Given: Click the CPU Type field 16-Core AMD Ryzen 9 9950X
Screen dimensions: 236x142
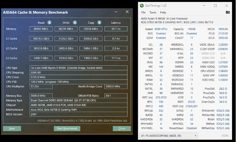Looking at the screenshot, I should tap(78, 68).
